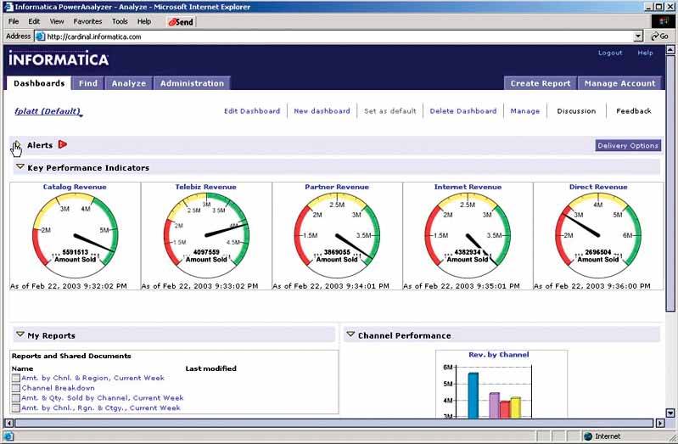Viewport: 678px width, 444px height.
Task: Click the Delivery Options button
Action: 627,145
